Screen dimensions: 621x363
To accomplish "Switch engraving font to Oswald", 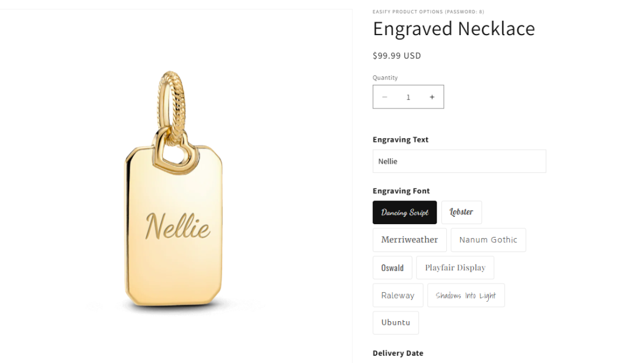I will coord(392,268).
